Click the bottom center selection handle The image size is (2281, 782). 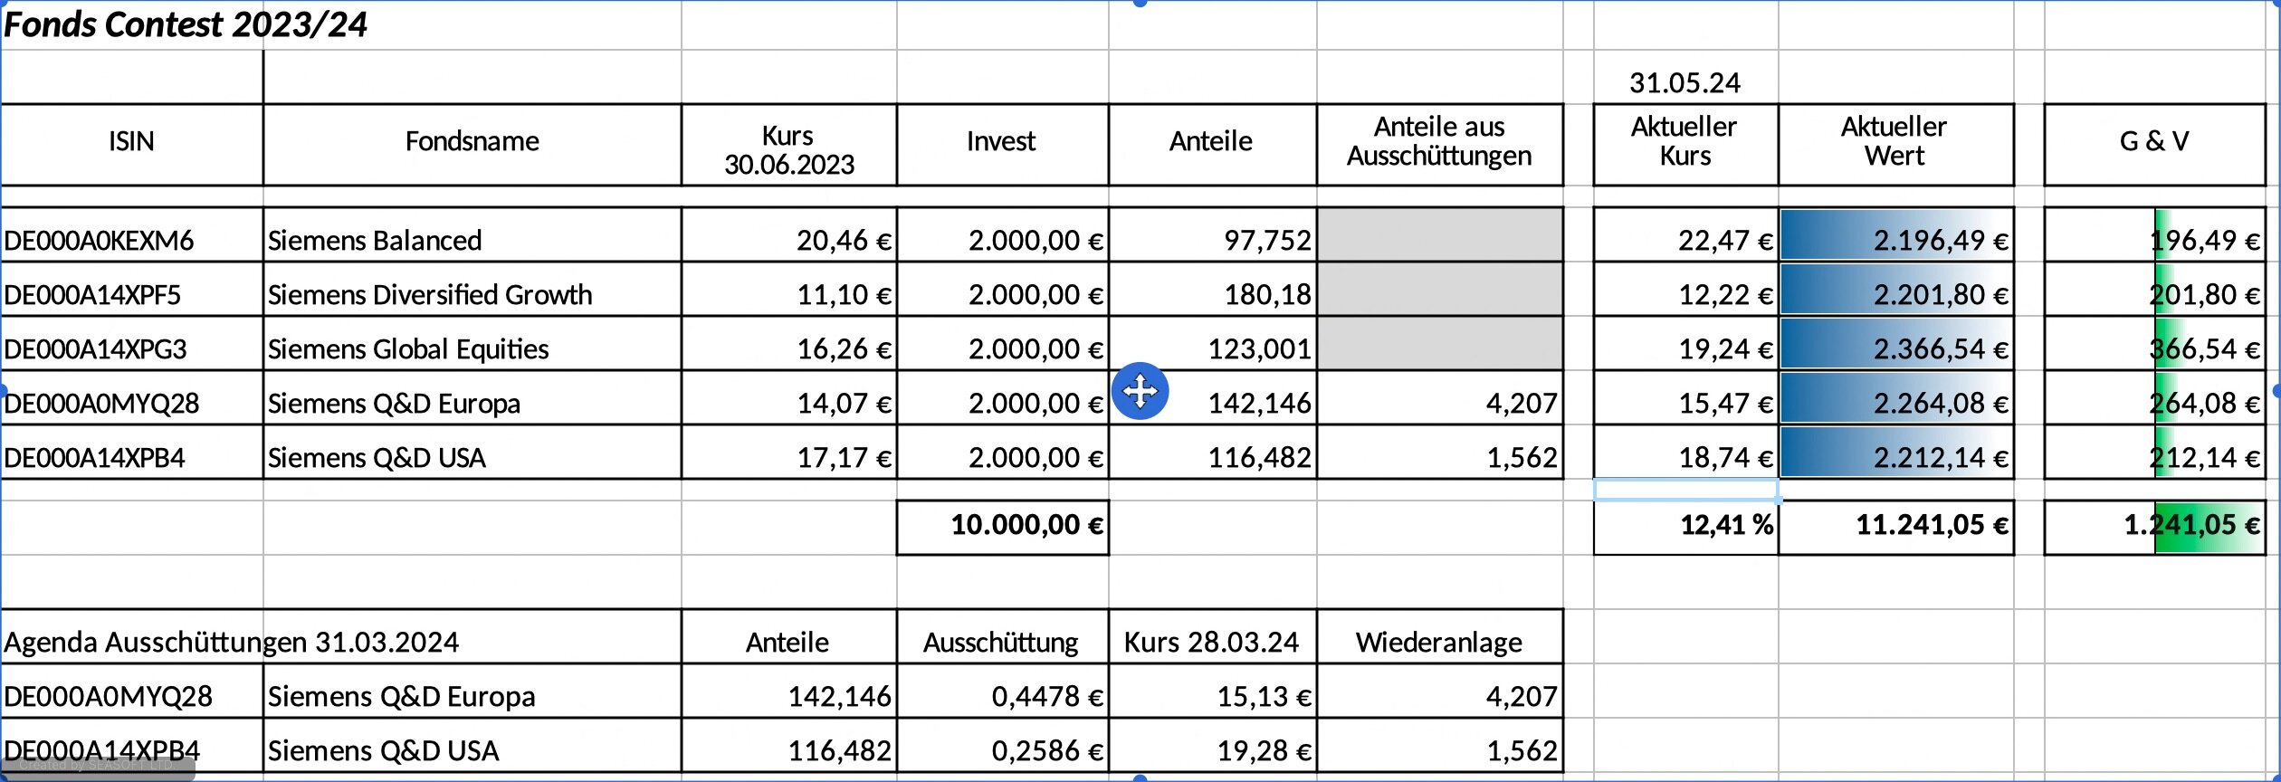coord(1140,777)
